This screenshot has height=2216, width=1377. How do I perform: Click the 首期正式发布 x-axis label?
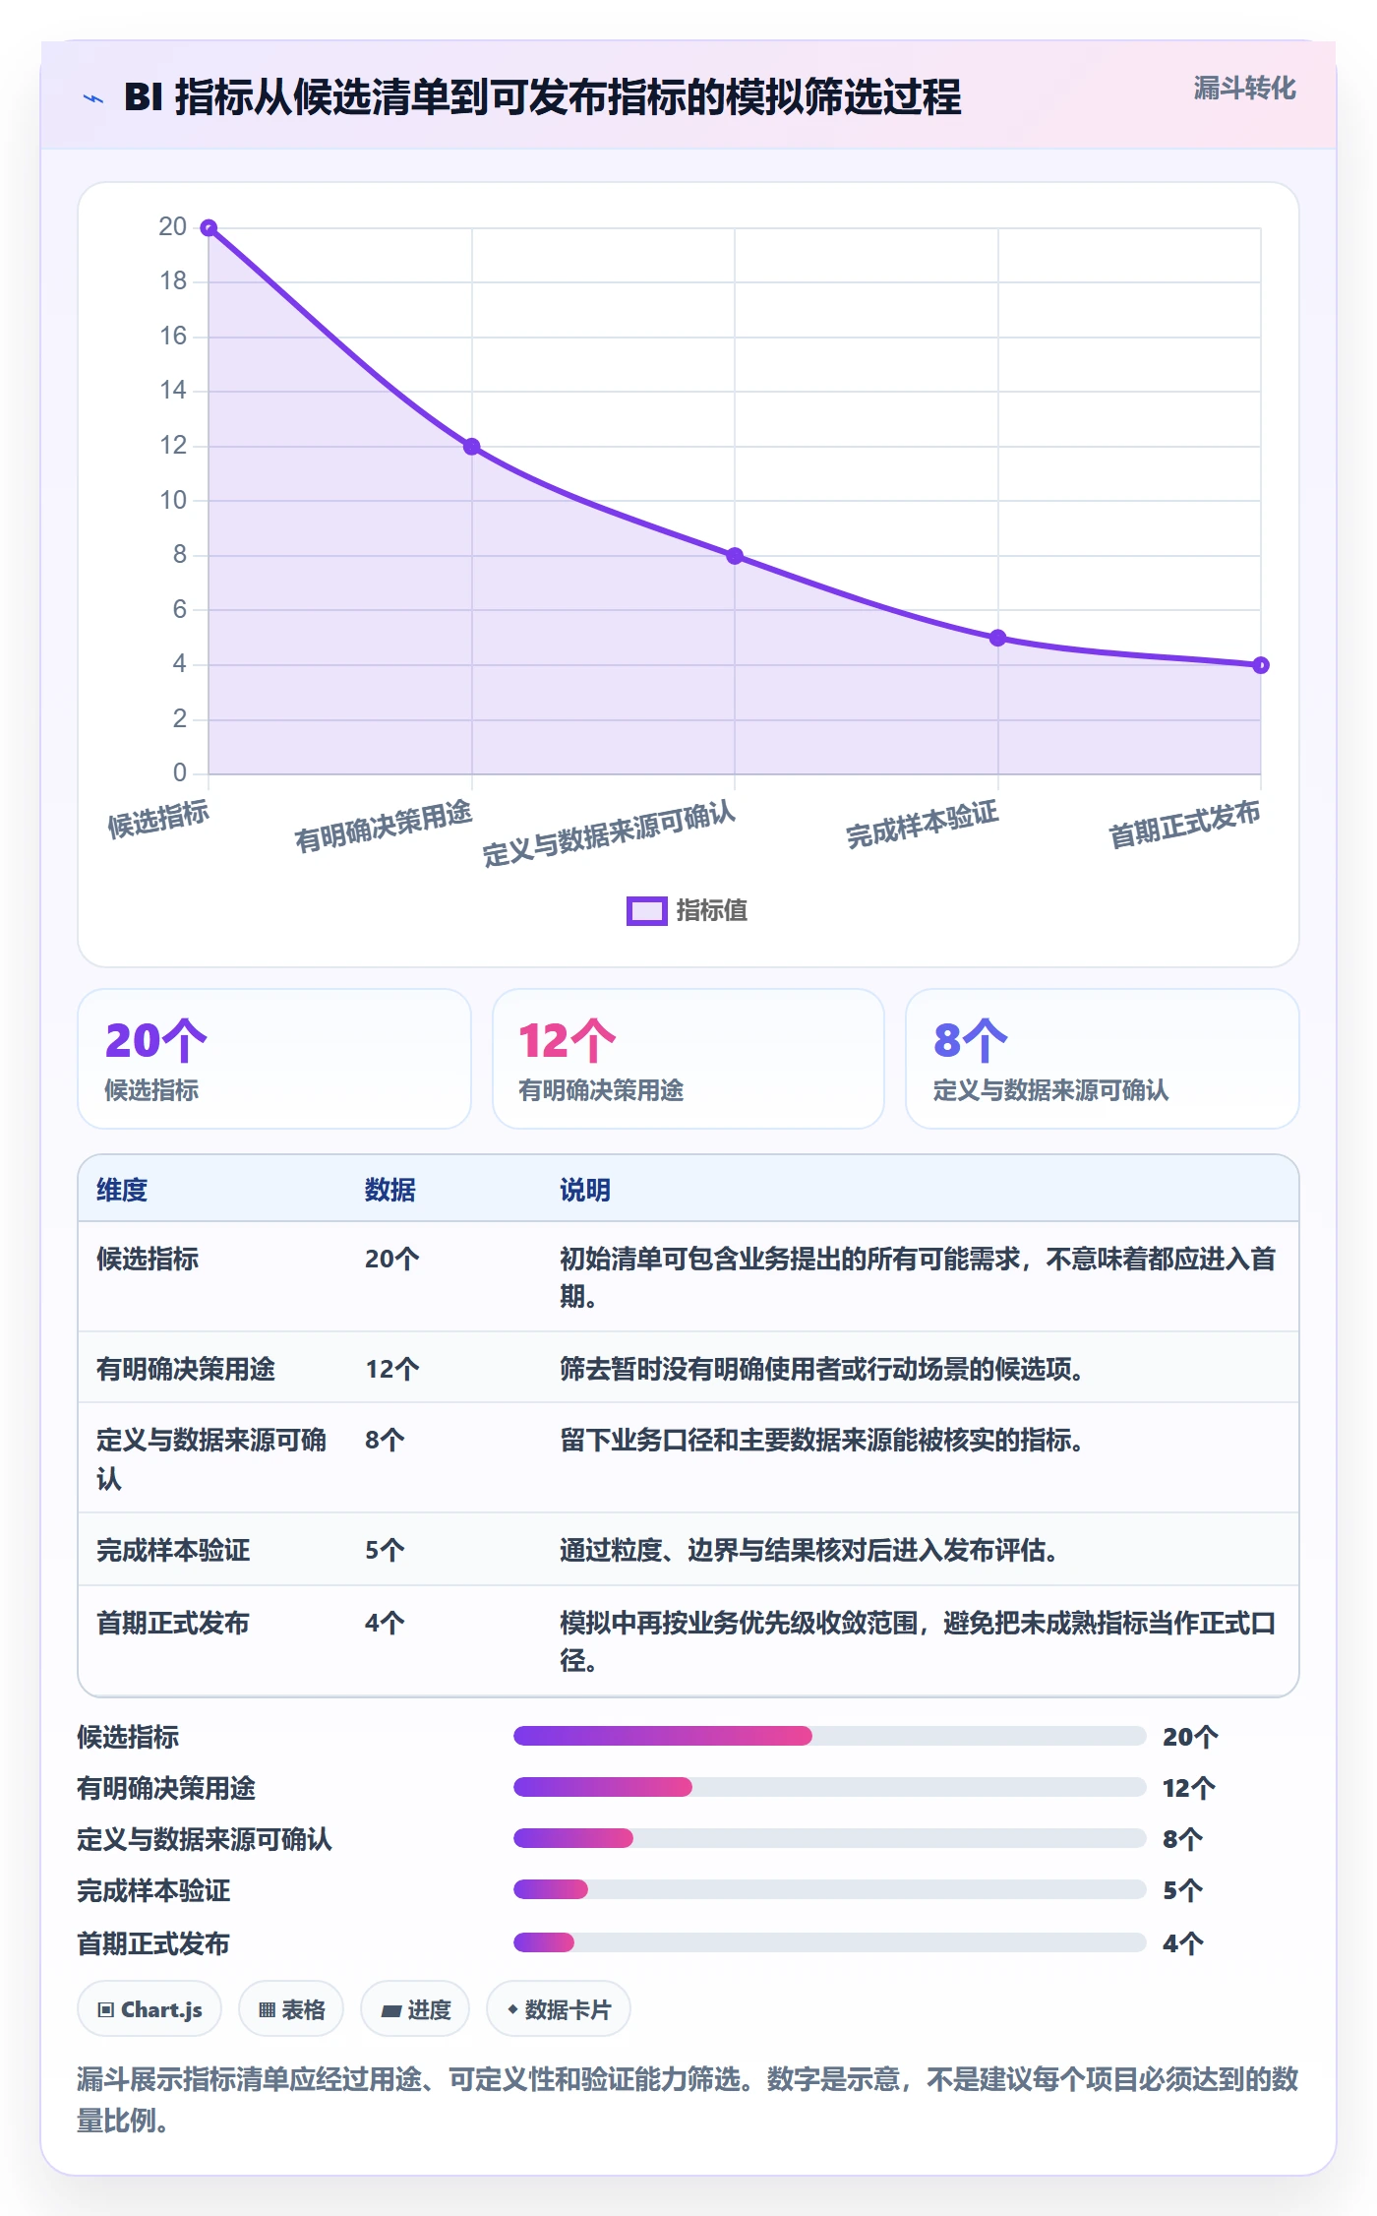(1184, 824)
